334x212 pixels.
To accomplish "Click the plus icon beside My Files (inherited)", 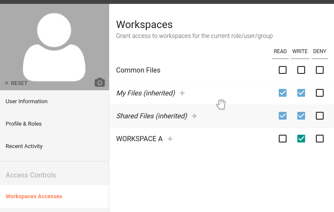I will (182, 93).
